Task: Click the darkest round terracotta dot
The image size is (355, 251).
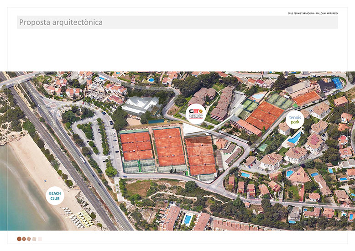Action: [x=19, y=239]
